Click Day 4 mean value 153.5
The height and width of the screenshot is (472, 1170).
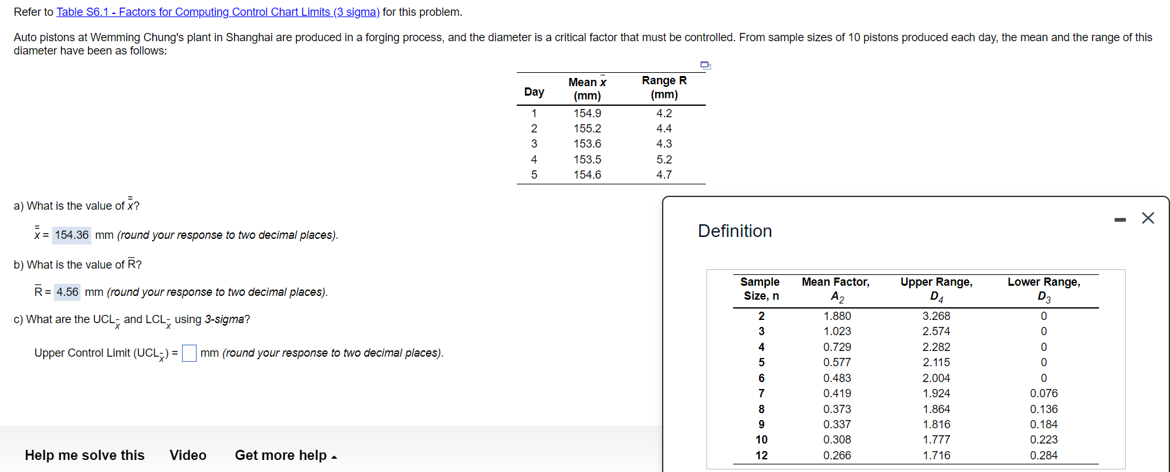[587, 160]
